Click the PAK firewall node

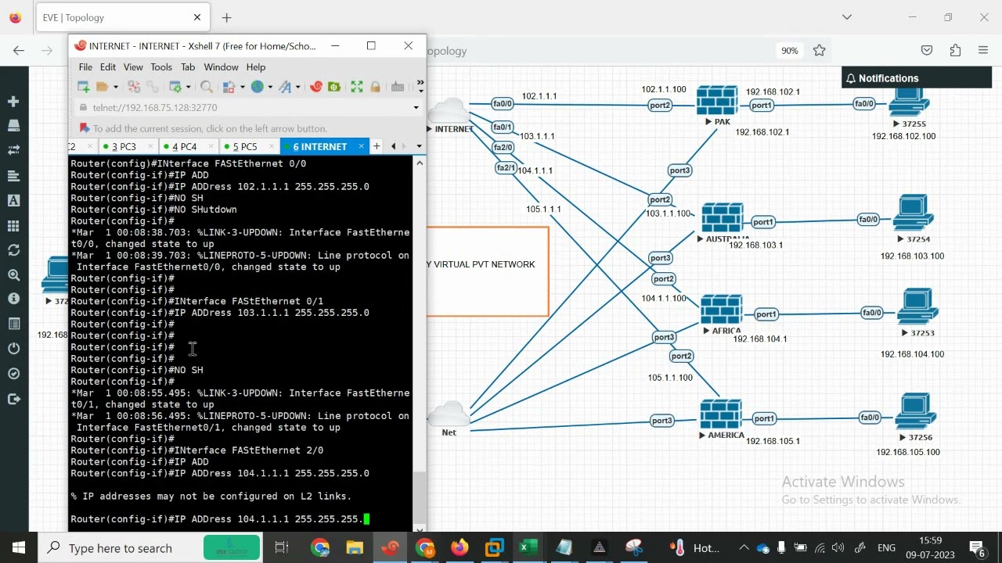[x=717, y=101]
